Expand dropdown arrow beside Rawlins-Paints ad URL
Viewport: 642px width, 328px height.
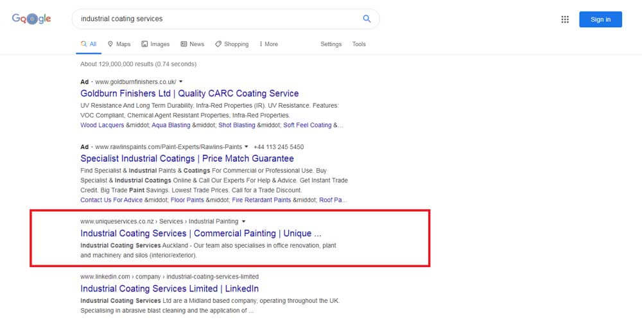[247, 147]
